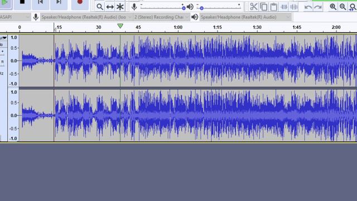Click the 45 mark on the timeline ruler
This screenshot has width=357, height=201.
(x=138, y=27)
